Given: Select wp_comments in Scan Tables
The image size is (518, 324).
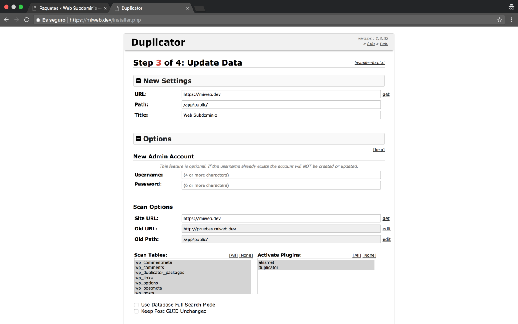Looking at the screenshot, I should [x=193, y=268].
